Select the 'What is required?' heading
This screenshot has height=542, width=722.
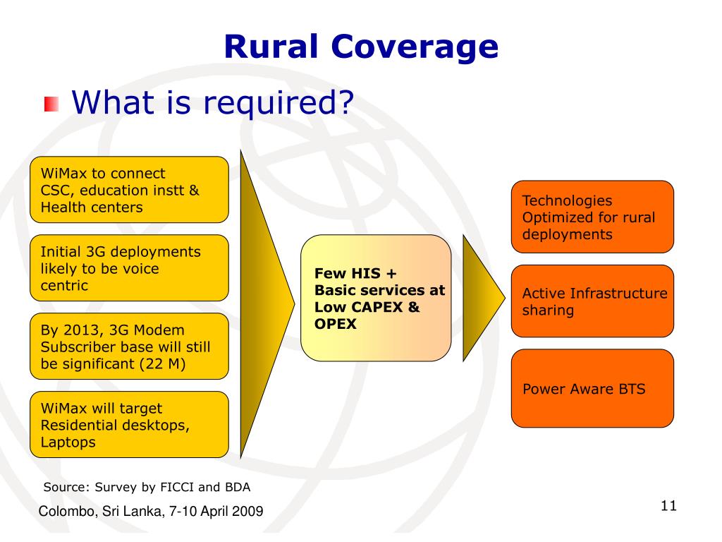pyautogui.click(x=213, y=102)
